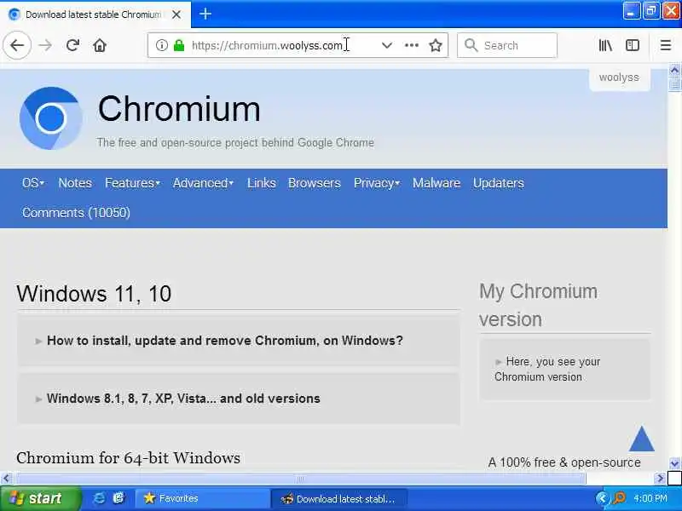Click the magnifier icon in system tray
Screen dimensions: 682x511
(x=619, y=498)
